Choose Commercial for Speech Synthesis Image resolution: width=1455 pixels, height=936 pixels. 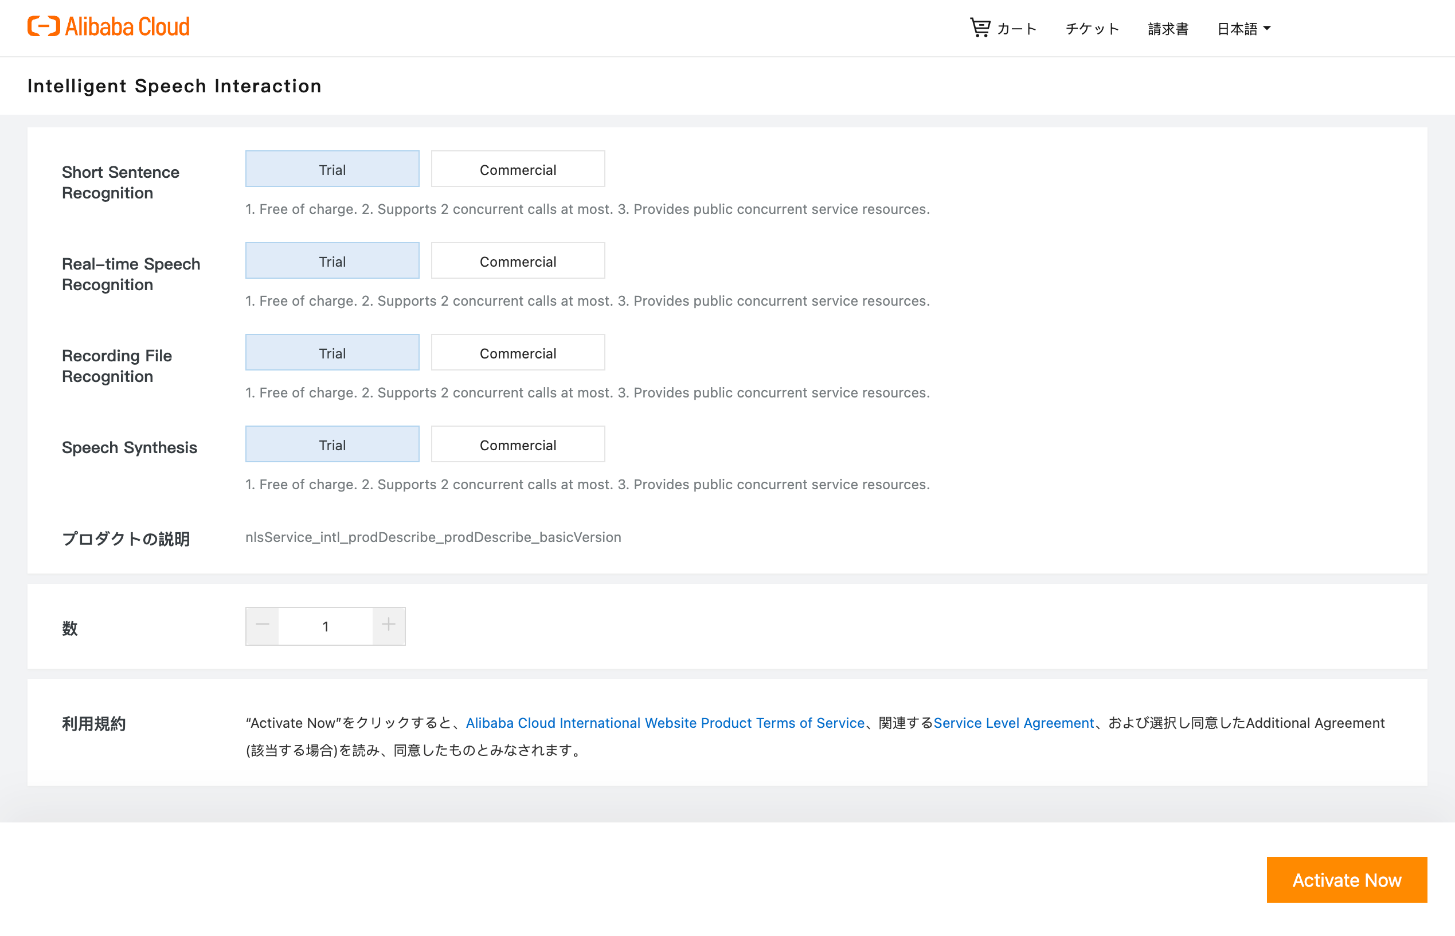pos(518,445)
